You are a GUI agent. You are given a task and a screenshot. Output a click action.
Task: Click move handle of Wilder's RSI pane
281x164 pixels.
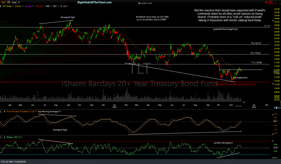coord(4,137)
